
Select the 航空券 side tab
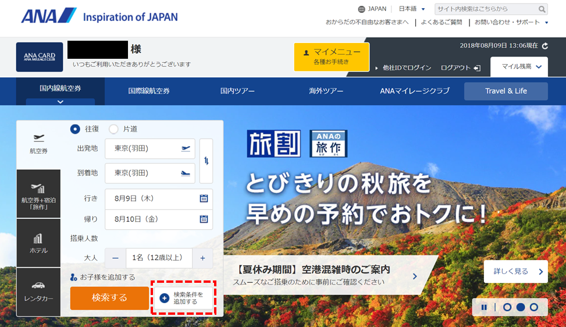click(x=38, y=144)
